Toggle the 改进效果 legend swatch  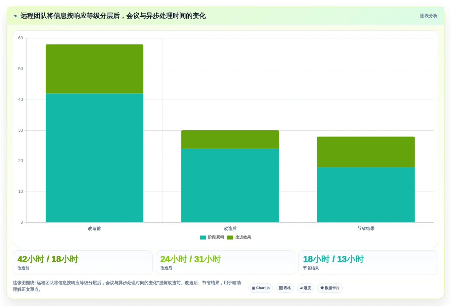click(x=230, y=238)
